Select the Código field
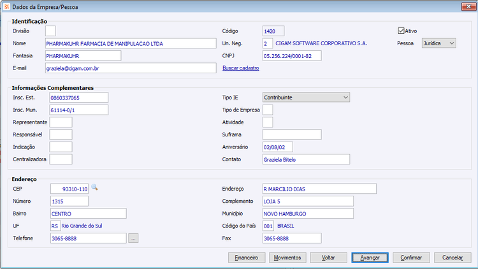Screen dimensions: 478x269 pos(273,31)
